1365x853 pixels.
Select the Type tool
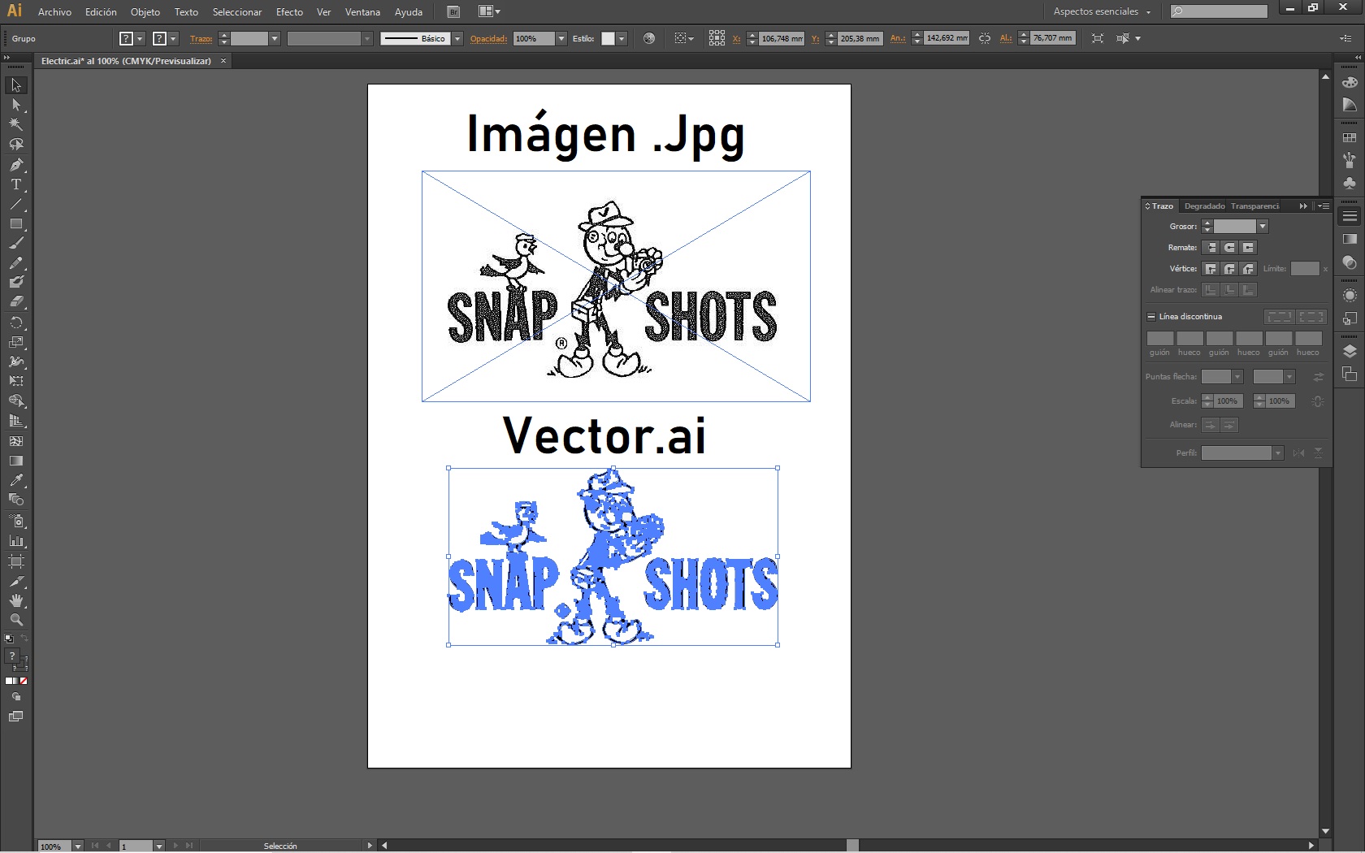pos(16,184)
